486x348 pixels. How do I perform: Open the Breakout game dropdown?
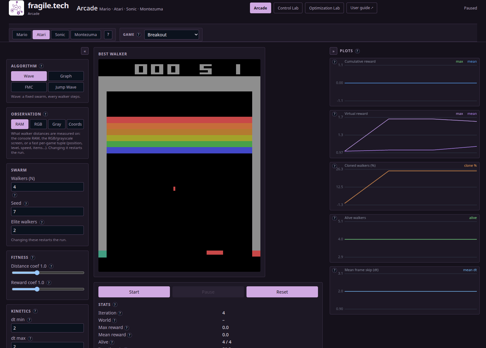pyautogui.click(x=171, y=34)
